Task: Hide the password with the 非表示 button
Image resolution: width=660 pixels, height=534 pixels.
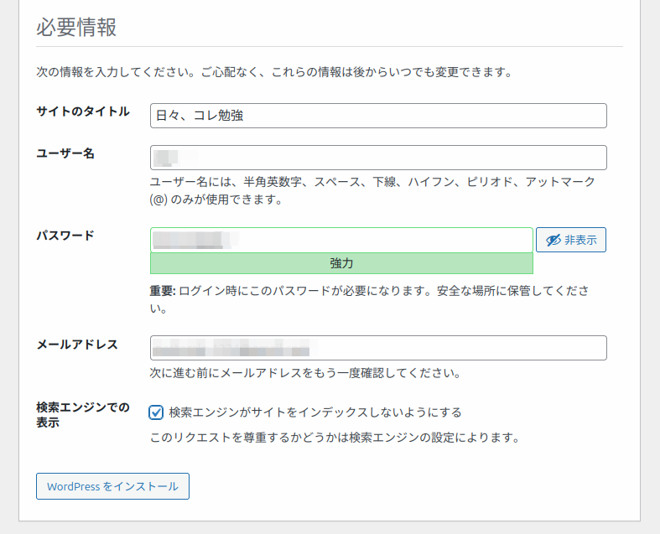Action: coord(571,241)
